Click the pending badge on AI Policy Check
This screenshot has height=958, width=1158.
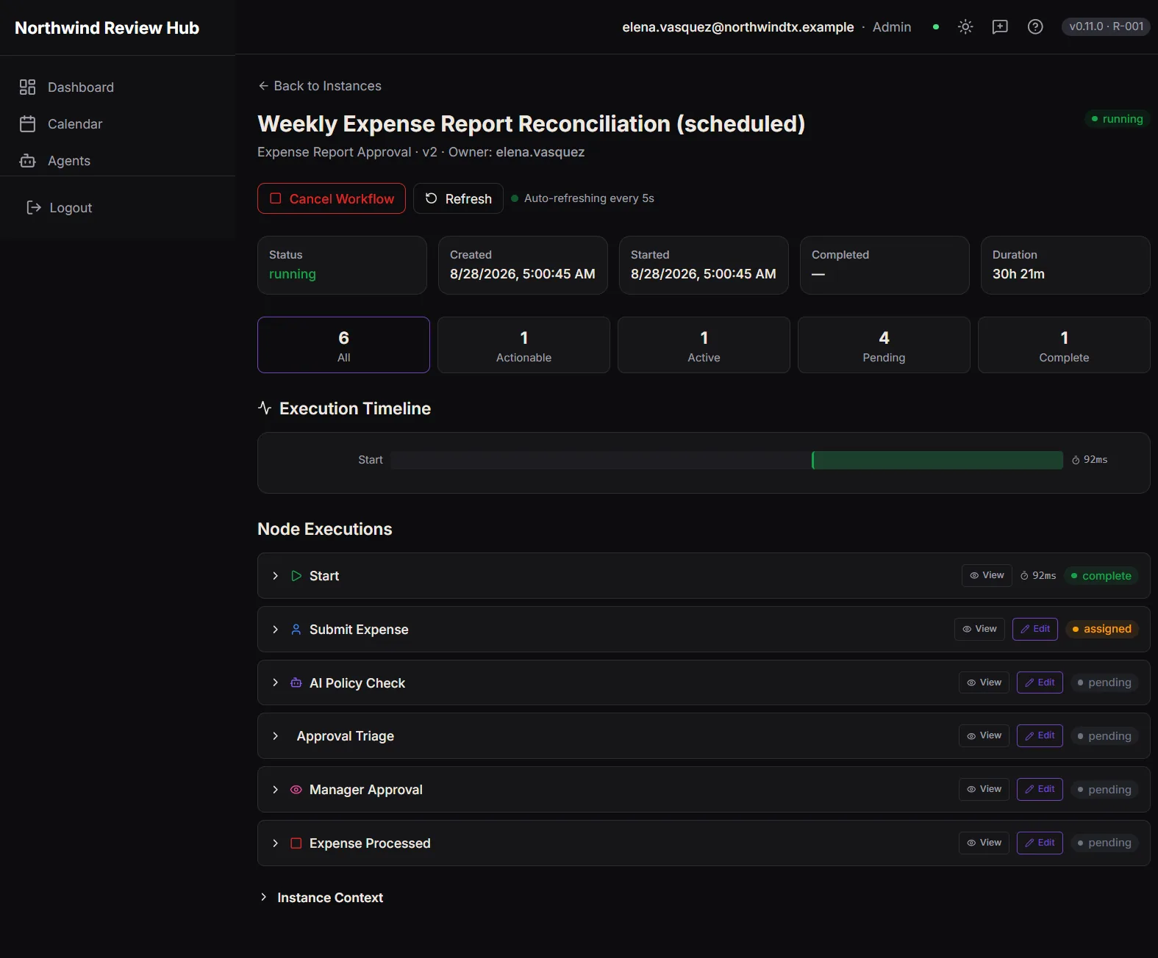[1104, 683]
